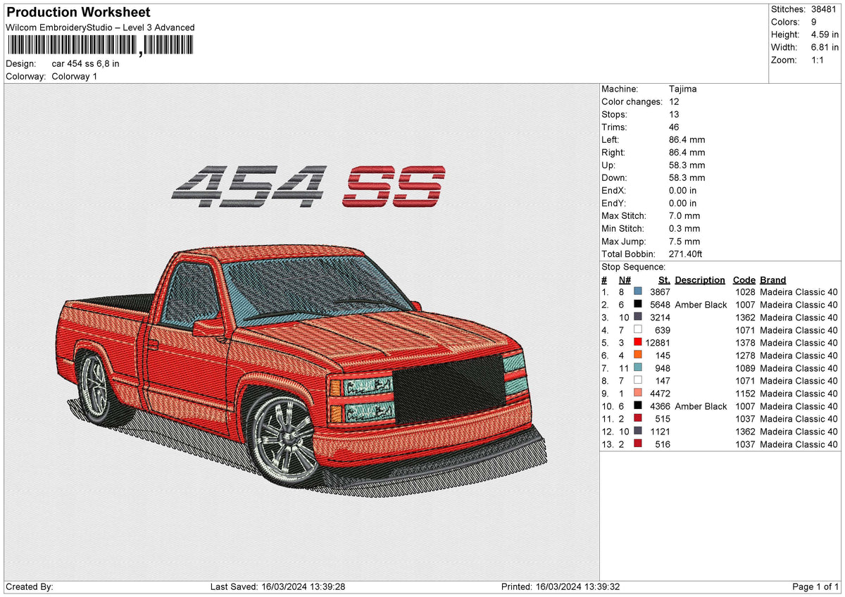The image size is (845, 597).
Task: Select the design name car 454 ss 6,8 in
Action: (85, 63)
